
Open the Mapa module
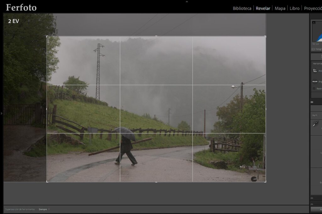click(280, 8)
